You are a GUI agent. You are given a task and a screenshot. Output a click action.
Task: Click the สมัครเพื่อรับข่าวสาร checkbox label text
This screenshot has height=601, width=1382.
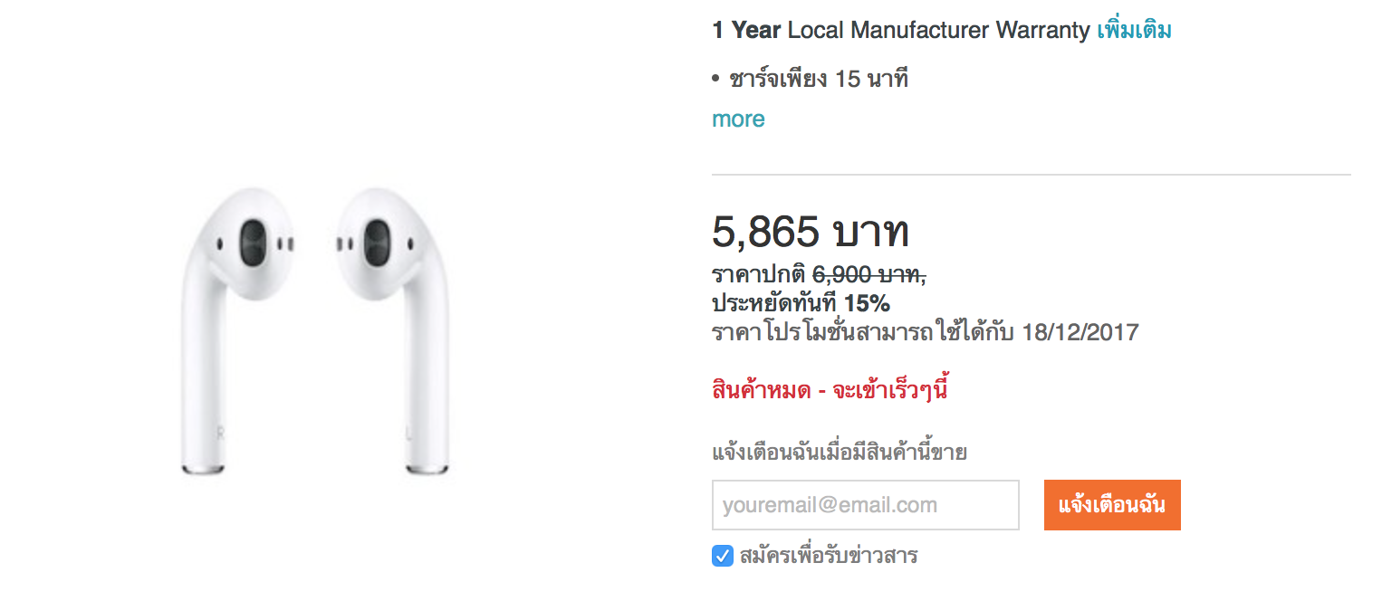pyautogui.click(x=829, y=555)
